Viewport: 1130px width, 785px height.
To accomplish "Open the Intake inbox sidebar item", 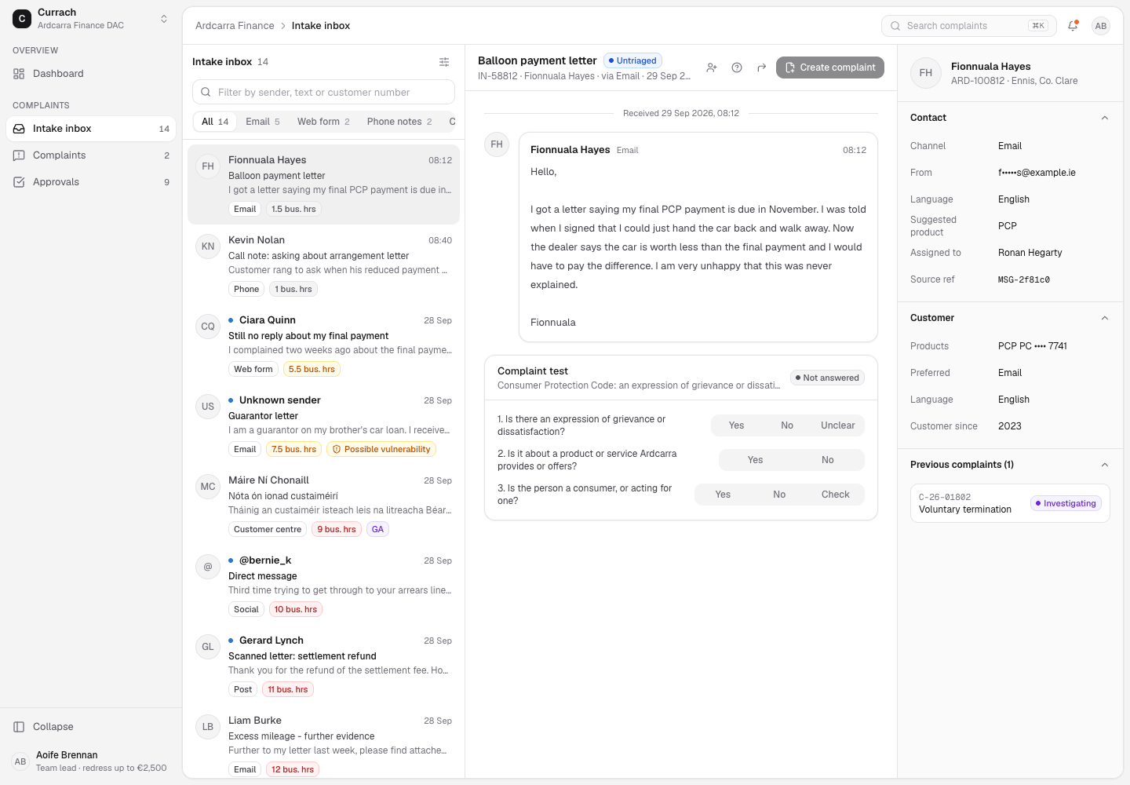I will pyautogui.click(x=91, y=129).
